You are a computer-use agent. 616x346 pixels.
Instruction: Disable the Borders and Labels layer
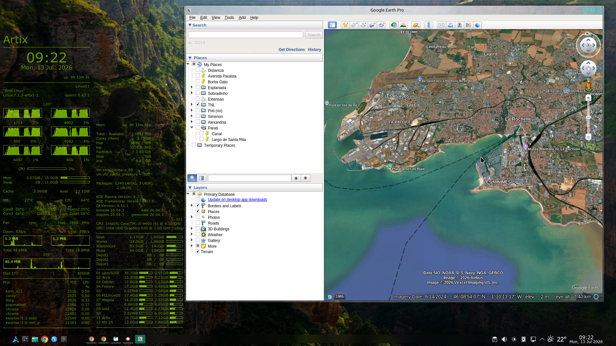(198, 205)
